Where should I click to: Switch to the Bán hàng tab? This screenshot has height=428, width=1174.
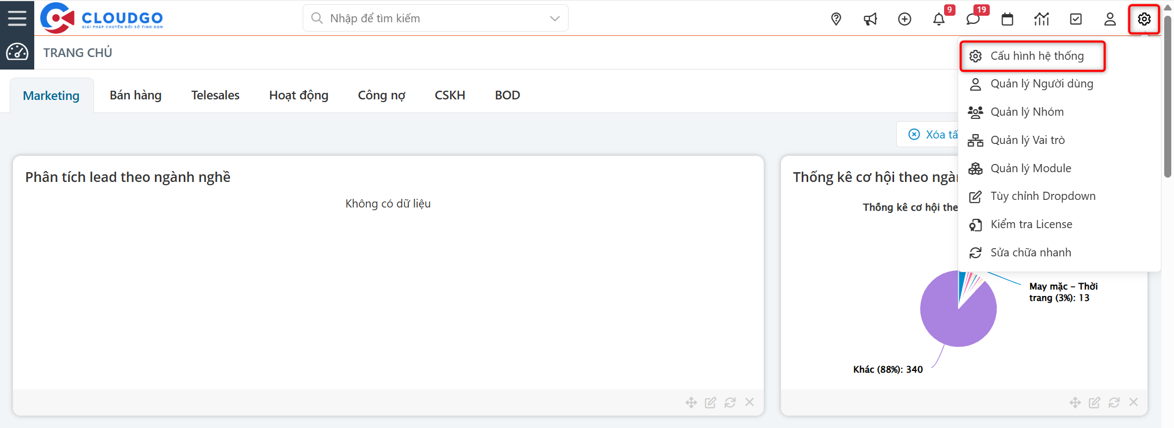click(x=135, y=96)
